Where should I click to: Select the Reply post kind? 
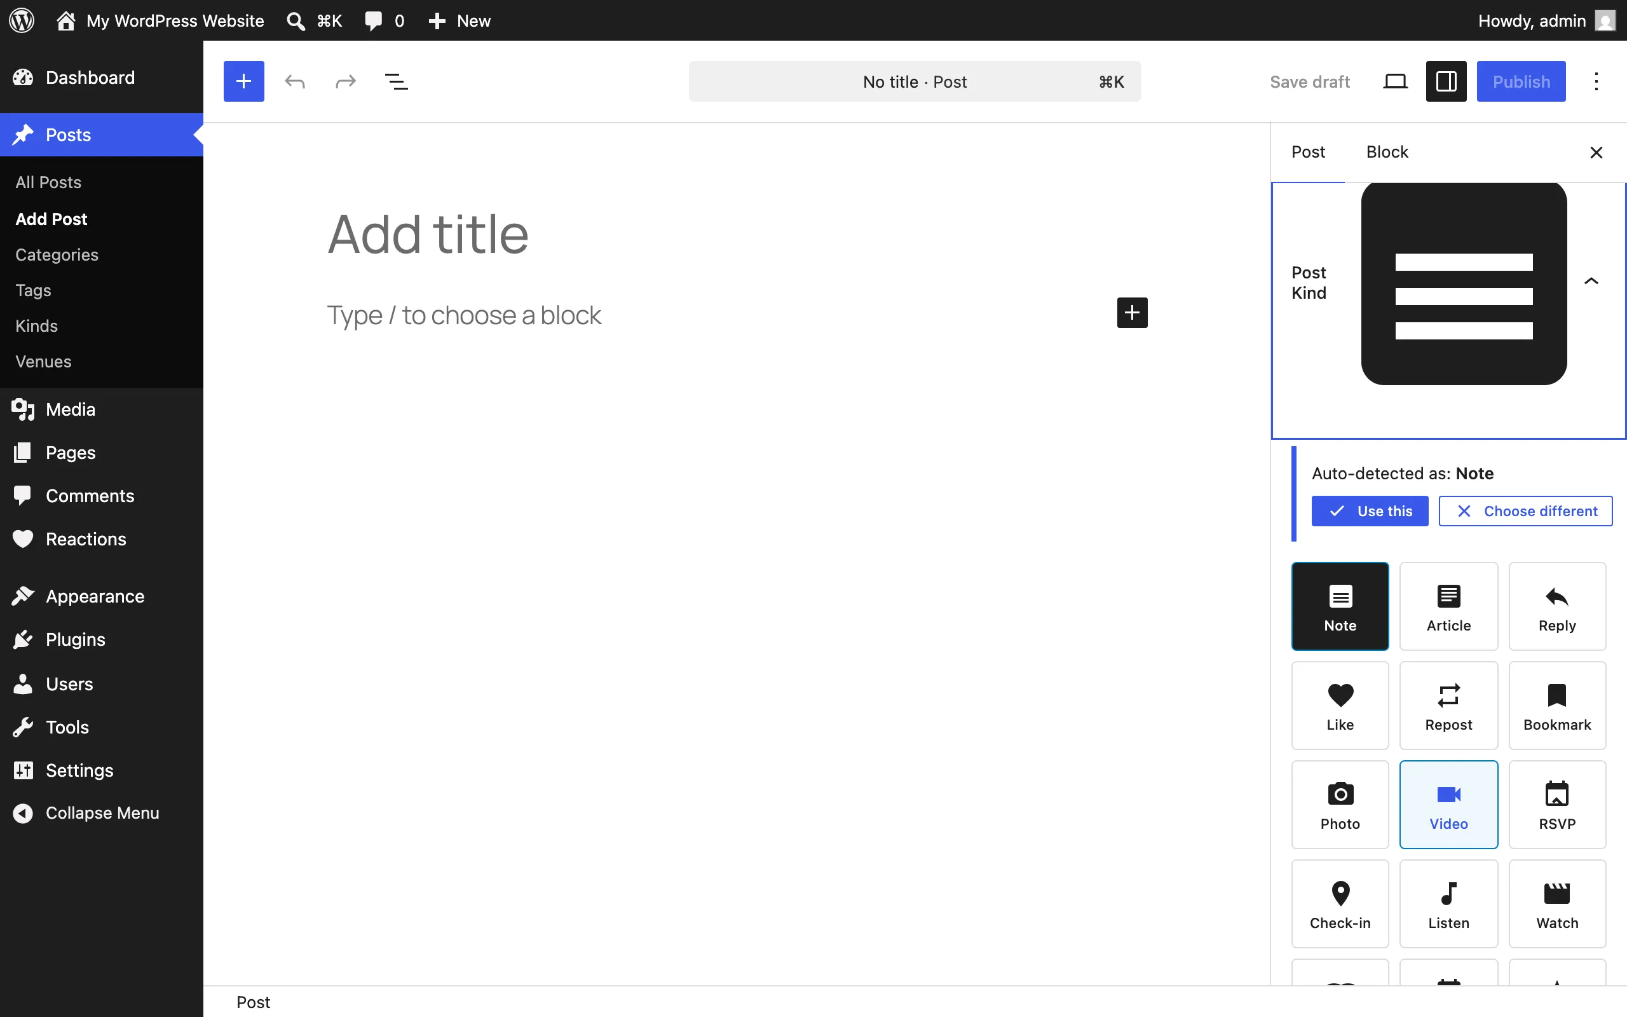click(1557, 606)
